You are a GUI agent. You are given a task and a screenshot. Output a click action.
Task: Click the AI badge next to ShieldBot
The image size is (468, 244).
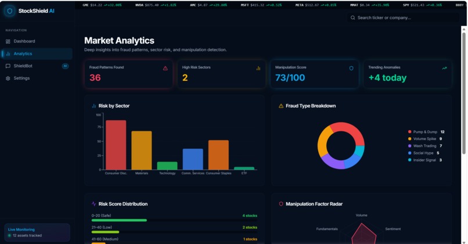[x=65, y=66]
